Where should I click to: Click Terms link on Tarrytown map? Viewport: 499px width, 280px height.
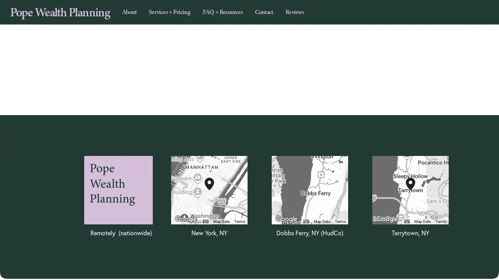coord(441,222)
